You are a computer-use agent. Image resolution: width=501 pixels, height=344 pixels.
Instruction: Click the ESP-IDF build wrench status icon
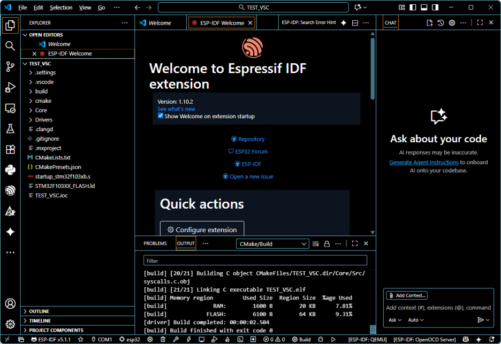pyautogui.click(x=176, y=340)
